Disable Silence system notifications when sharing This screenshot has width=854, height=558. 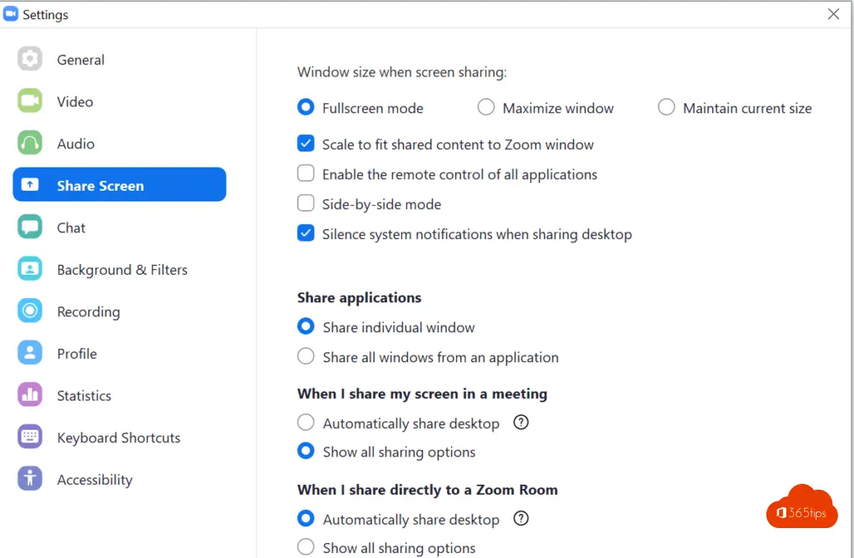306,234
